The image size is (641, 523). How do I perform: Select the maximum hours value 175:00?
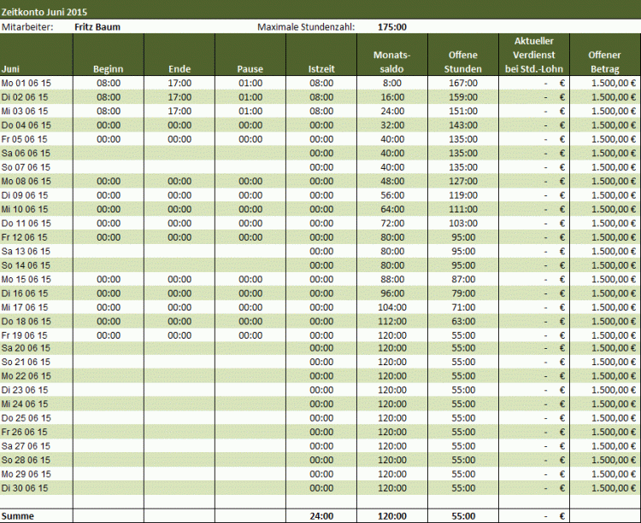pyautogui.click(x=391, y=26)
